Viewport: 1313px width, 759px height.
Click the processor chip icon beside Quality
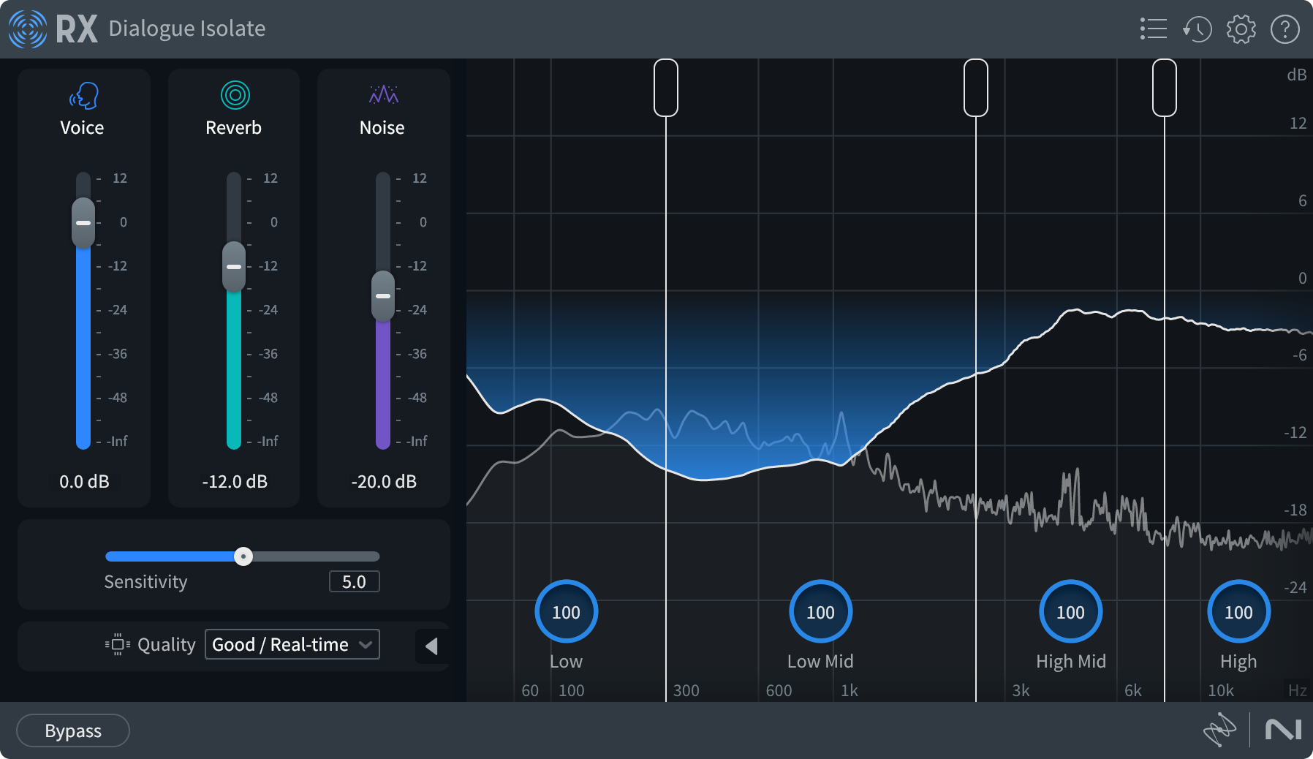(x=117, y=644)
